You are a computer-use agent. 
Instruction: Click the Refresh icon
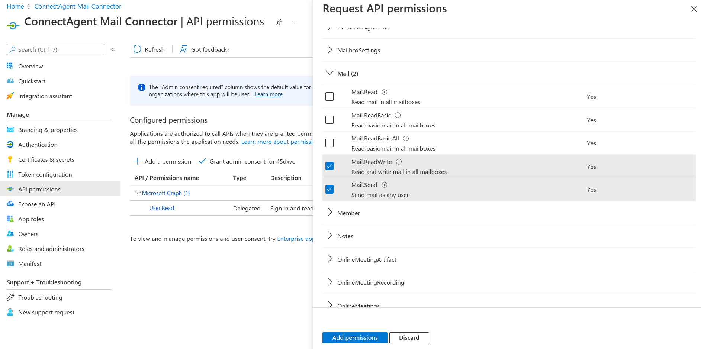137,49
